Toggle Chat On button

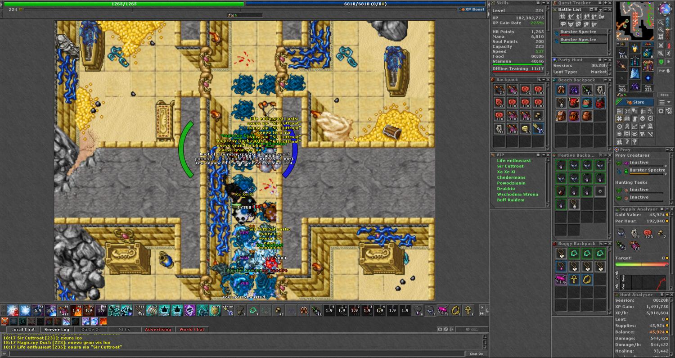click(x=477, y=353)
